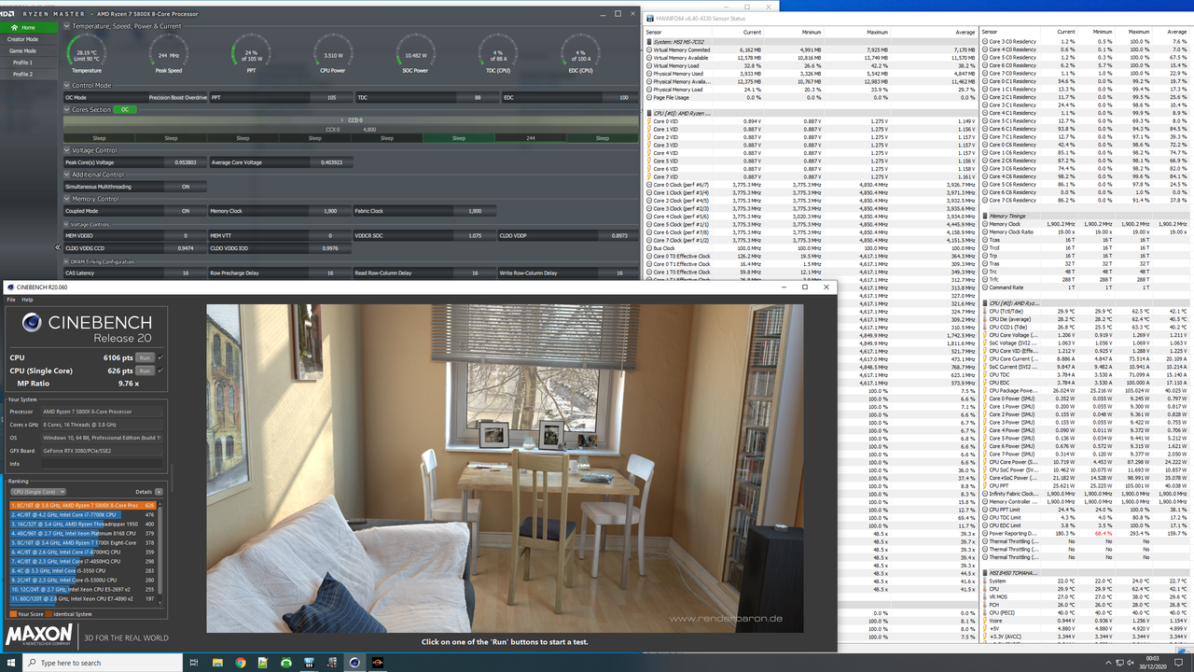The height and width of the screenshot is (672, 1194).
Task: Toggle Simultaneous Multithreading ON switch
Action: pyautogui.click(x=186, y=187)
